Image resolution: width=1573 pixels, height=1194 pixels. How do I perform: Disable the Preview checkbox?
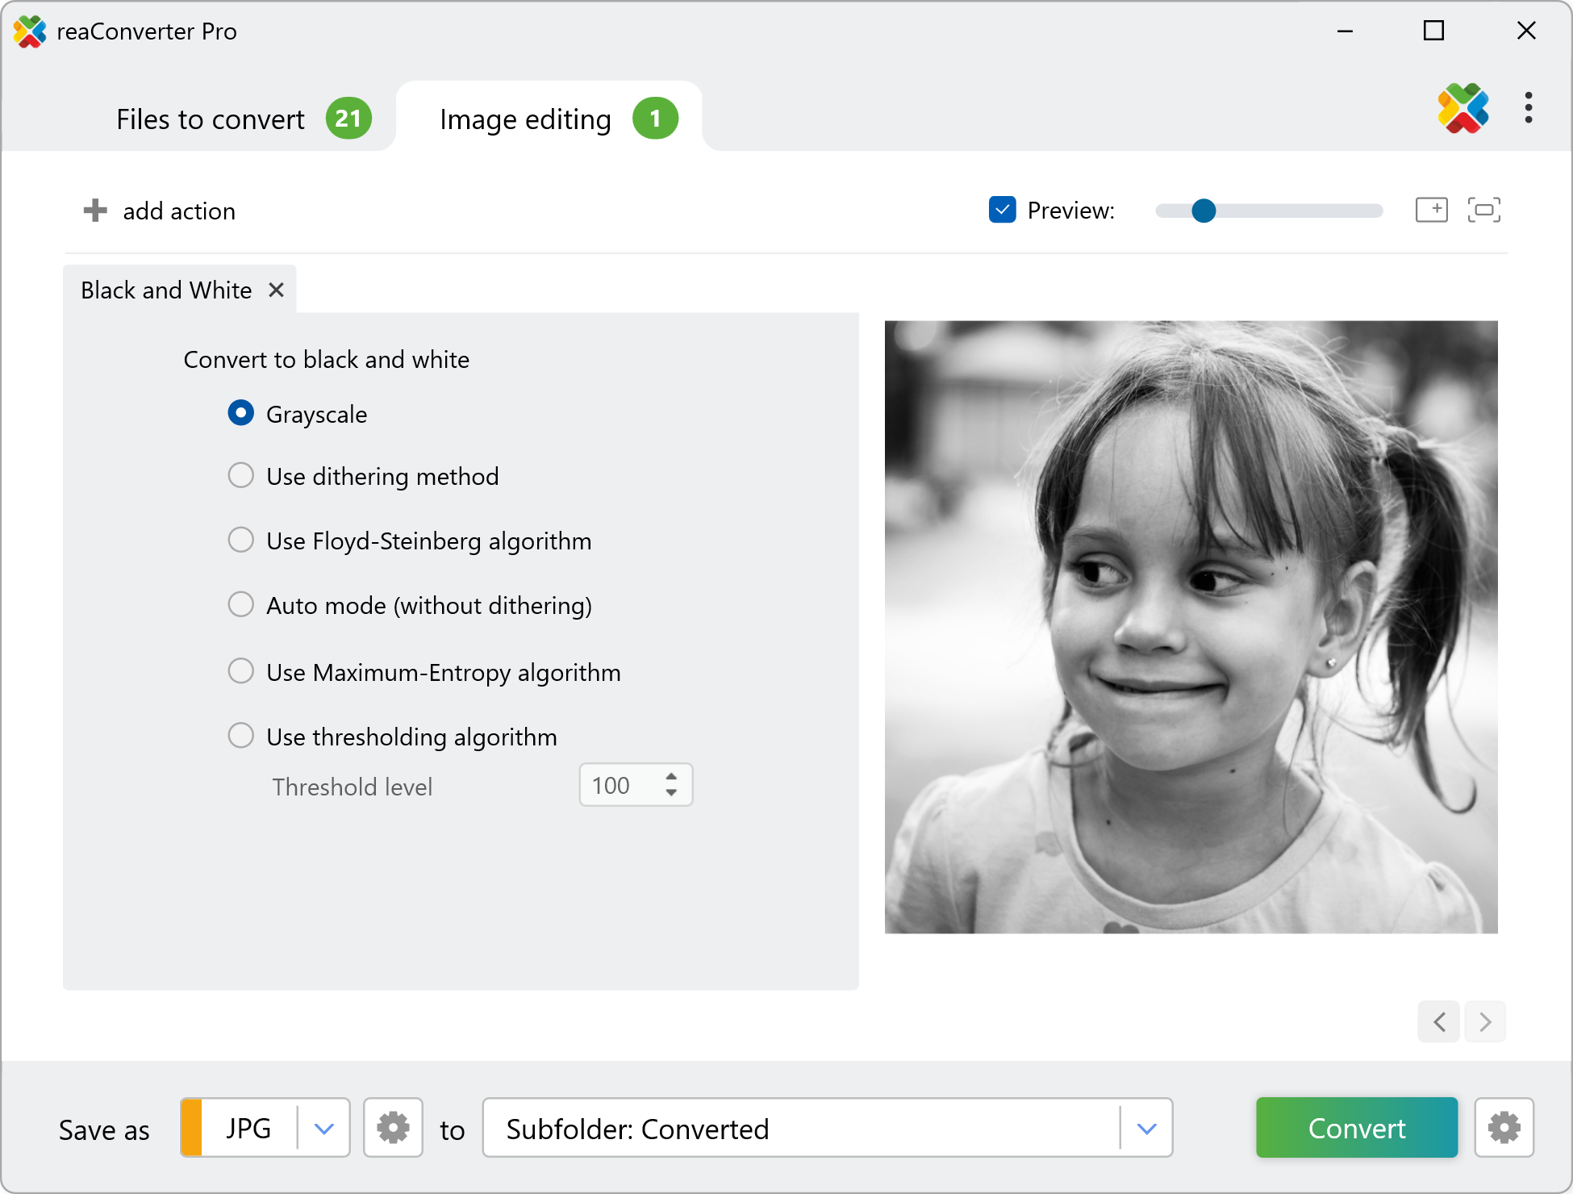[x=1002, y=210]
